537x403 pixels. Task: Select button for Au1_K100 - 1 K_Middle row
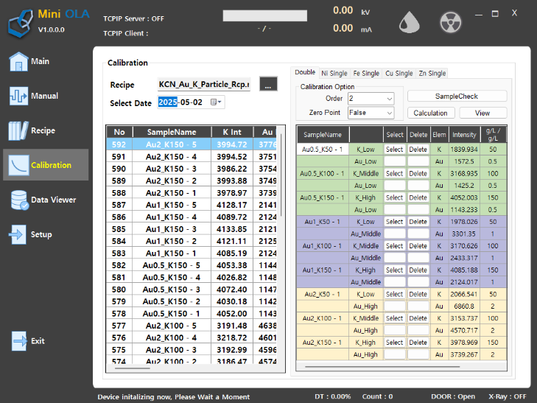pyautogui.click(x=395, y=246)
